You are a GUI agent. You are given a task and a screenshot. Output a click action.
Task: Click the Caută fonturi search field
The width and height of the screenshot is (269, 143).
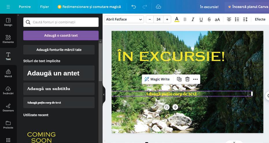click(x=61, y=22)
